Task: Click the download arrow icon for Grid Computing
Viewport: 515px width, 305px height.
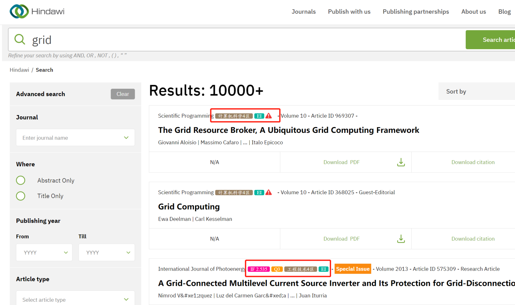Action: [x=401, y=239]
